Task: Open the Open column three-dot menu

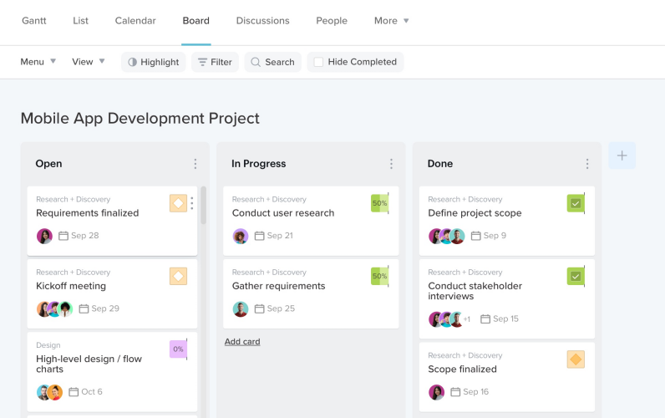Action: [195, 164]
